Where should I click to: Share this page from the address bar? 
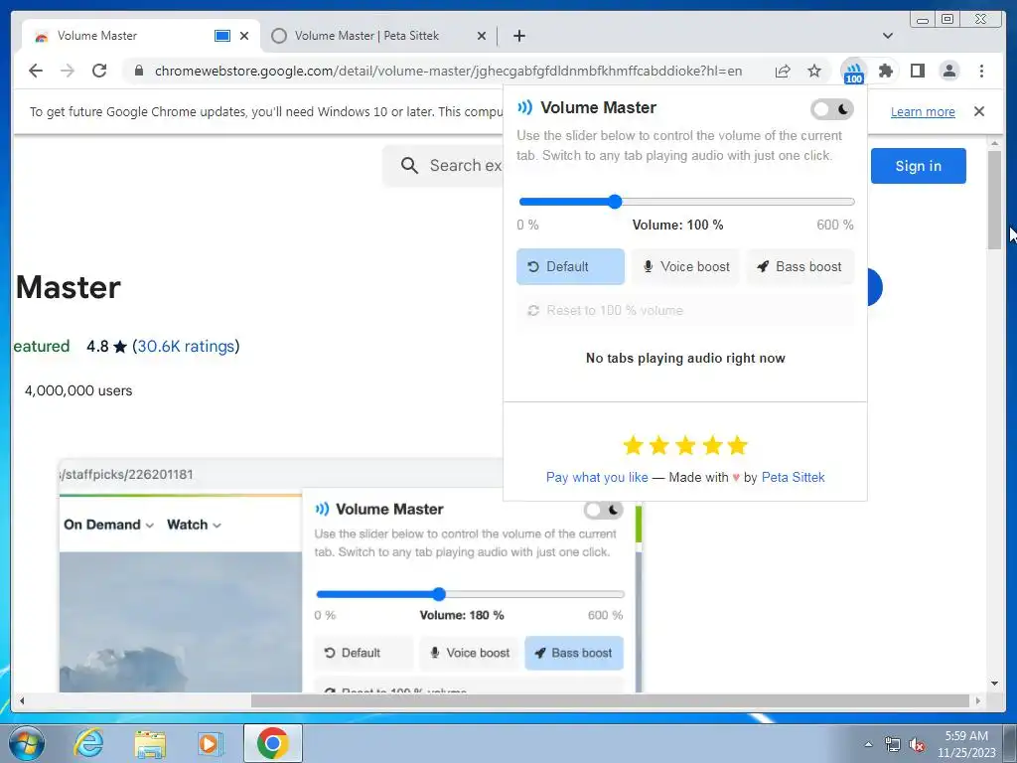coord(783,71)
